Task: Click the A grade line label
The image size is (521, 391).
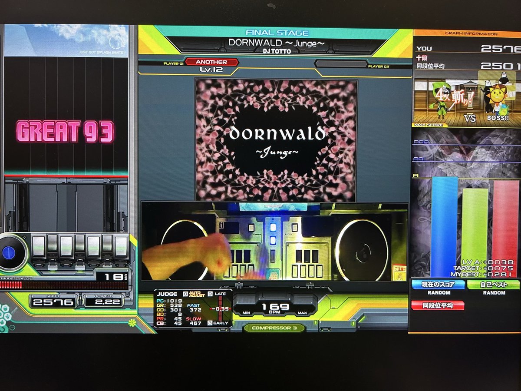Action: [416, 175]
